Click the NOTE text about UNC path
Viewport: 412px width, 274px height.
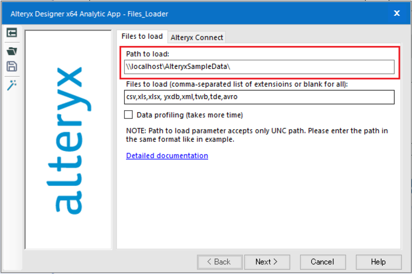pos(257,135)
